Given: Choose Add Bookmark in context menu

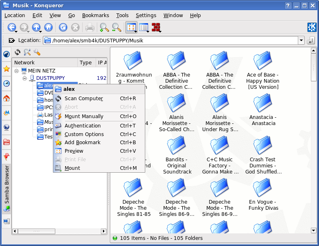Looking at the screenshot, I should pos(99,143).
